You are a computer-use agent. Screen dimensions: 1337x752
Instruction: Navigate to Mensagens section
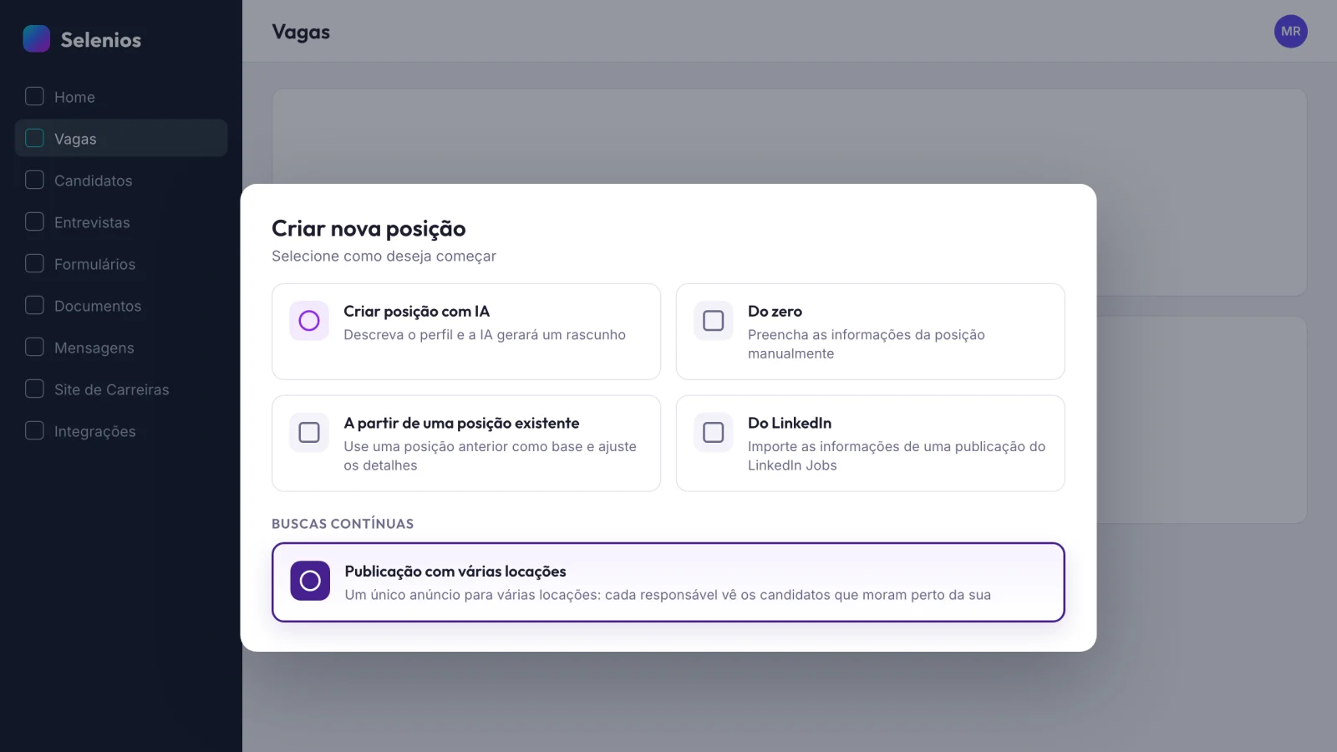pyautogui.click(x=121, y=348)
